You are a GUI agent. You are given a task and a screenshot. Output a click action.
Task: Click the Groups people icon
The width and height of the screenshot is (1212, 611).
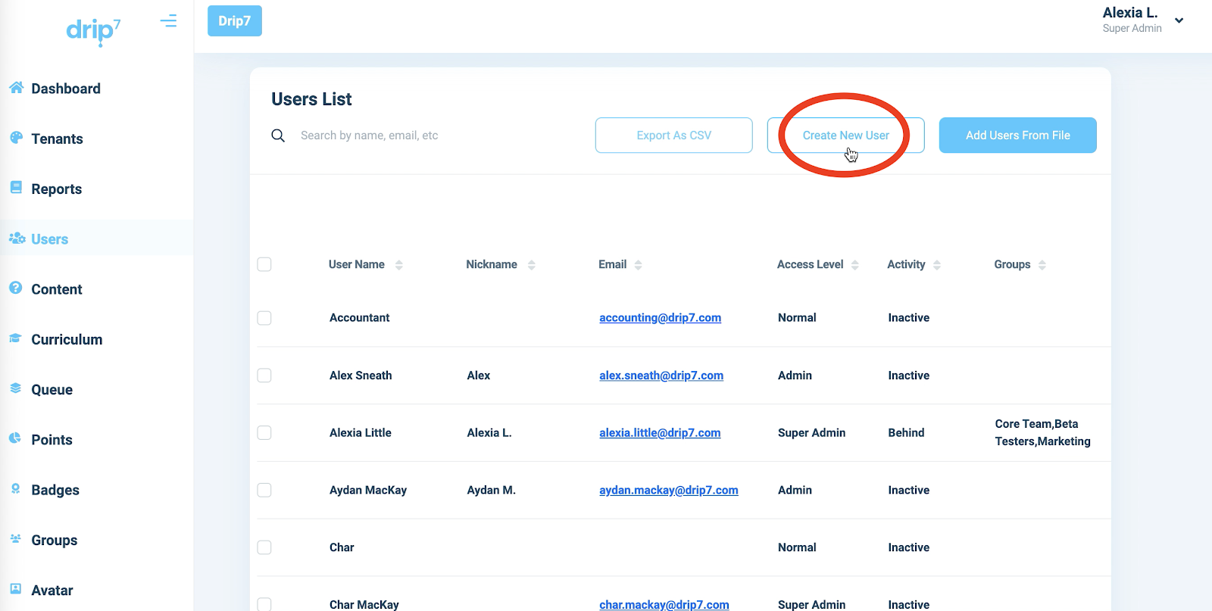pyautogui.click(x=15, y=539)
